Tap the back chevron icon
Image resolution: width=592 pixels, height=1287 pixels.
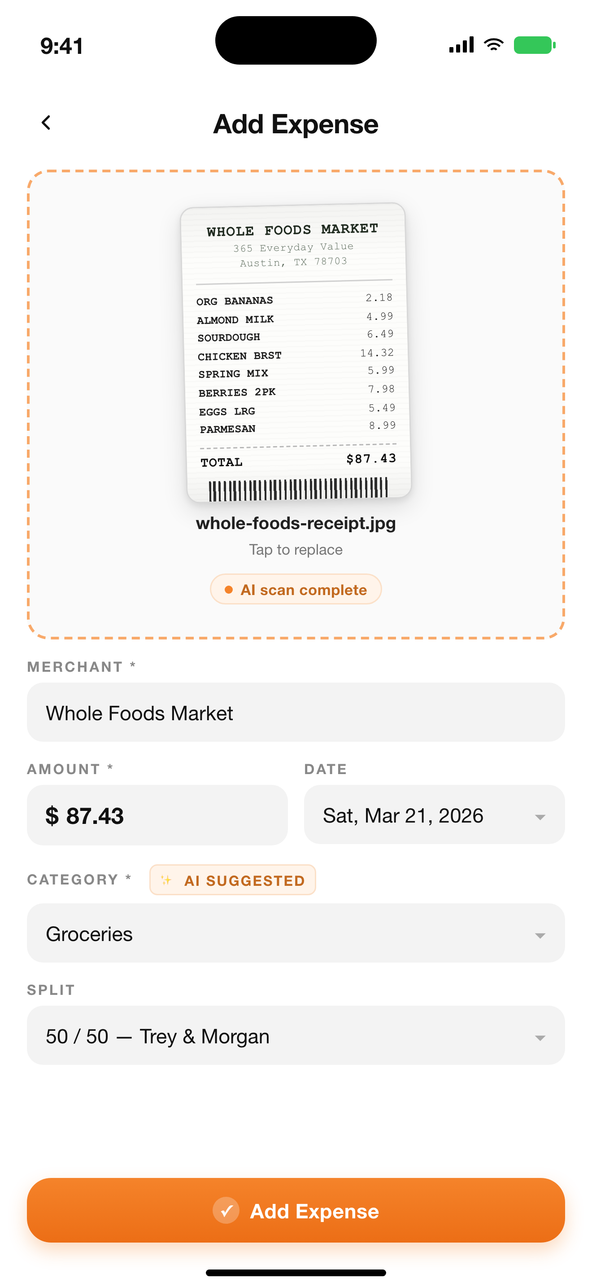click(x=46, y=123)
